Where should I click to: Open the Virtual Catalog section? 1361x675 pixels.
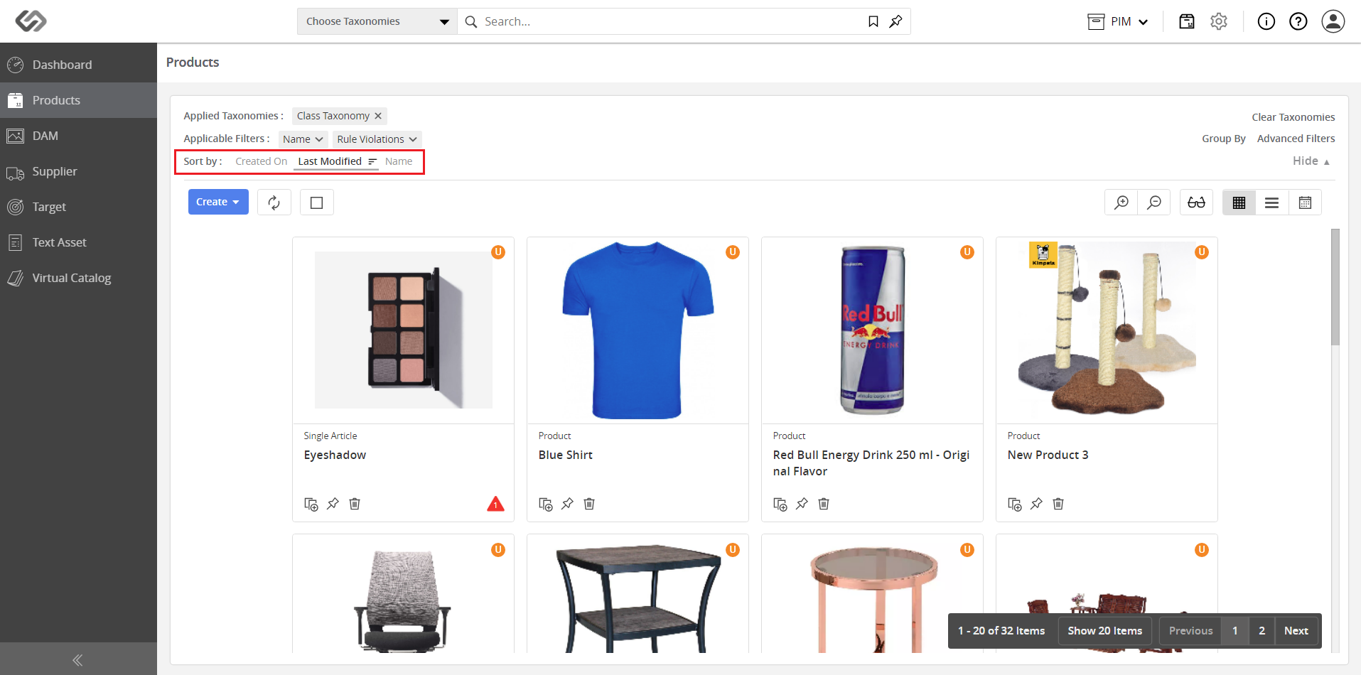78,278
